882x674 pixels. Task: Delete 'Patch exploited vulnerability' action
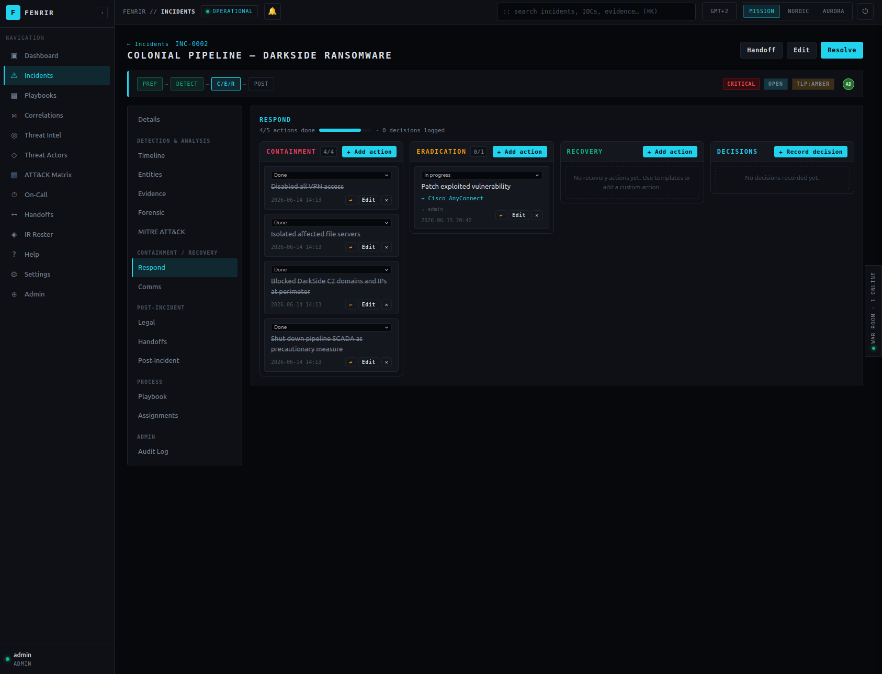tap(537, 215)
